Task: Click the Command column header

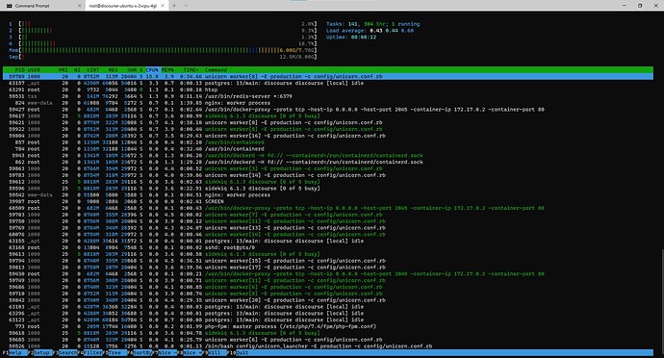Action: click(216, 70)
